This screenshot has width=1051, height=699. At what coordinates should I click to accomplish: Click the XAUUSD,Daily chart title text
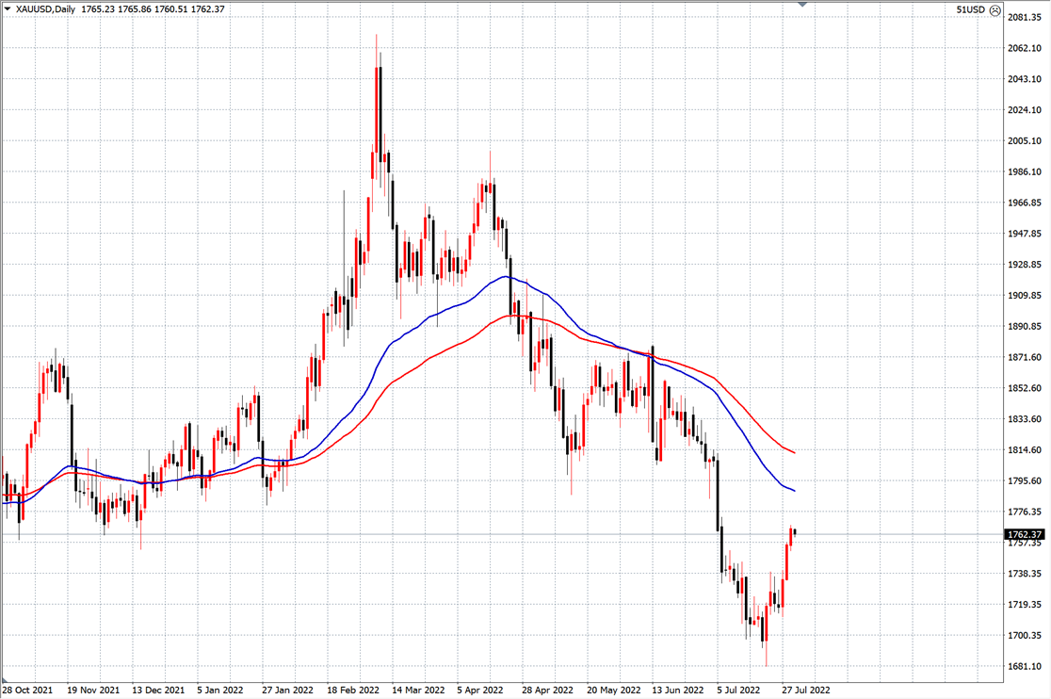pos(45,9)
